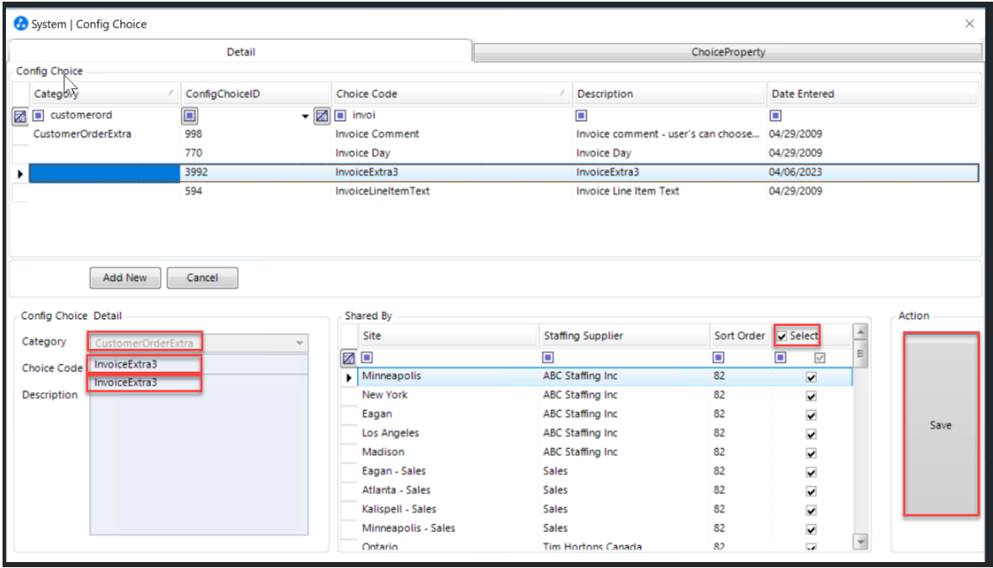Click the Add New button

tap(124, 278)
